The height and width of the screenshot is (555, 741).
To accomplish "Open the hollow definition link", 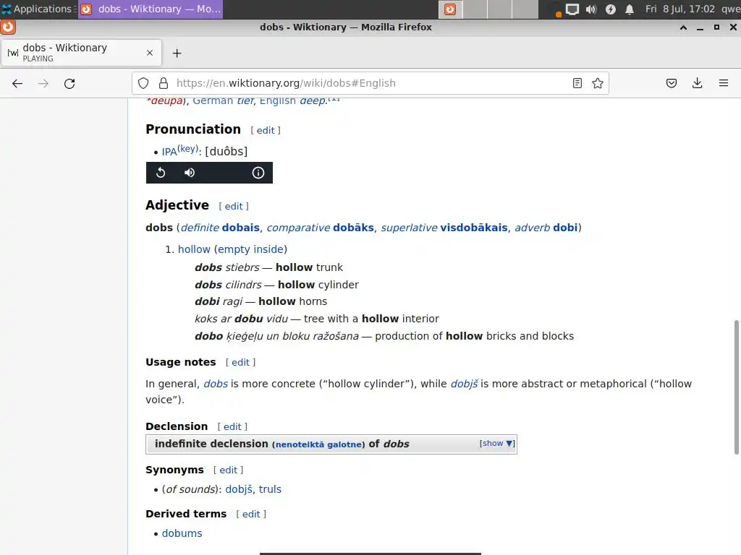I will (194, 249).
